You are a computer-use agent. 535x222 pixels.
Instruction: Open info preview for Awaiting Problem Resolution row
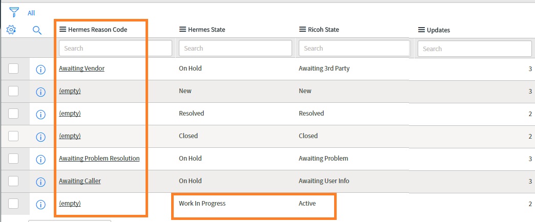pyautogui.click(x=40, y=160)
